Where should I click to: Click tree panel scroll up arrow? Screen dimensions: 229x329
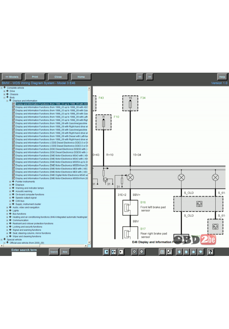pos(89,88)
